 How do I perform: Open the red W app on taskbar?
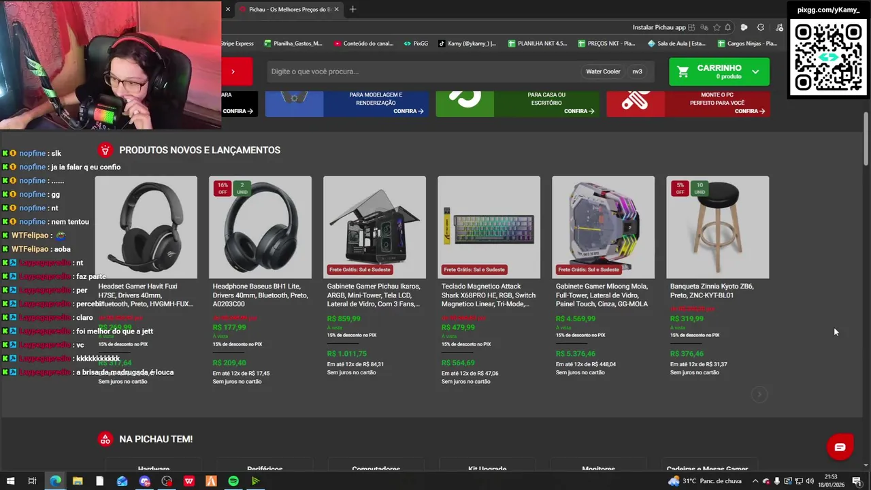click(x=189, y=481)
